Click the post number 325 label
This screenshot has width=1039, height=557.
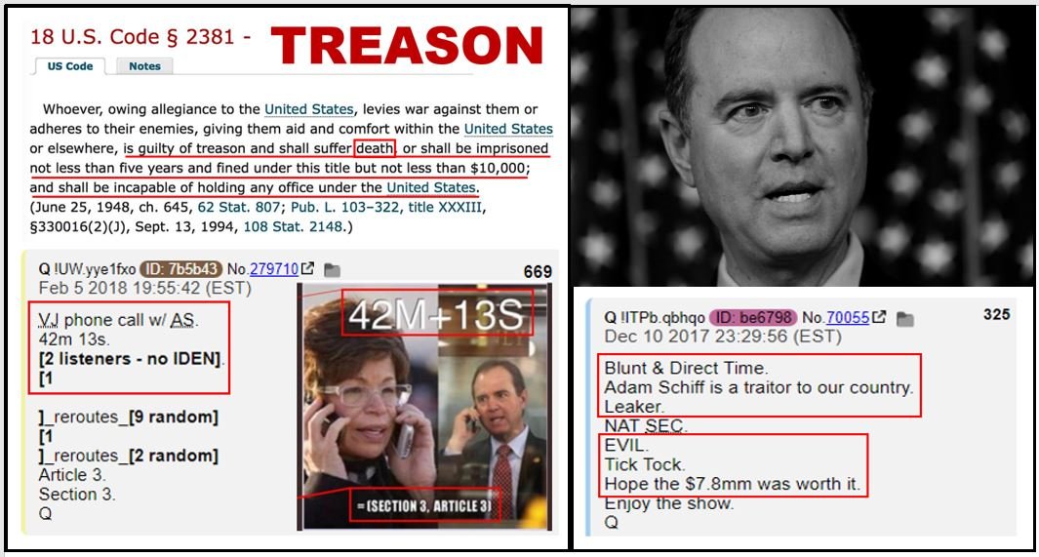(x=997, y=315)
